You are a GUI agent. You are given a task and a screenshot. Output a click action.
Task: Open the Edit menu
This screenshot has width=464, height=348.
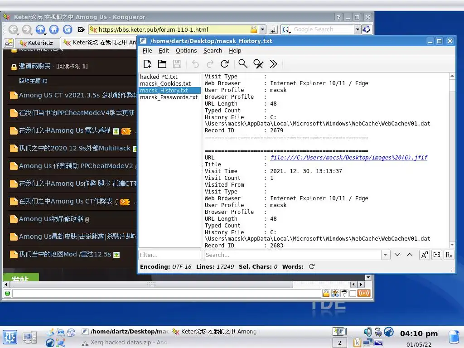164,51
